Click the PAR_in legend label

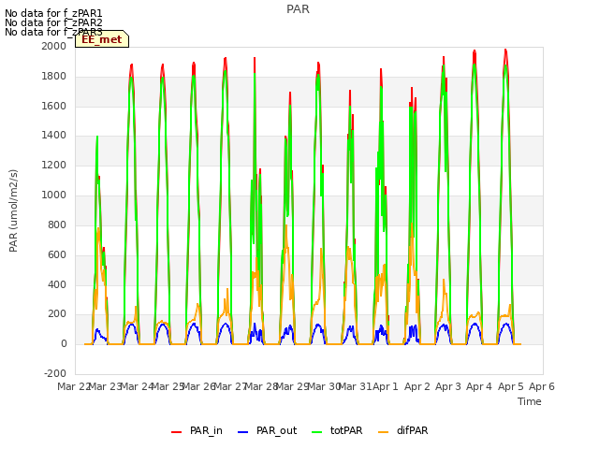coord(206,430)
